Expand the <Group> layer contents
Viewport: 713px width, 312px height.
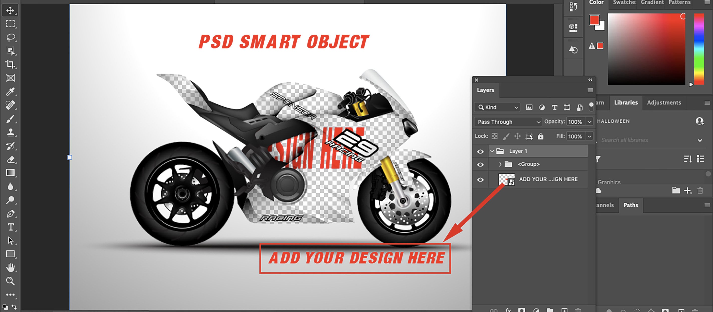pos(500,164)
